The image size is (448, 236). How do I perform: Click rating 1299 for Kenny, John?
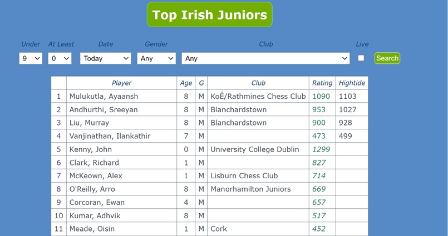point(321,149)
